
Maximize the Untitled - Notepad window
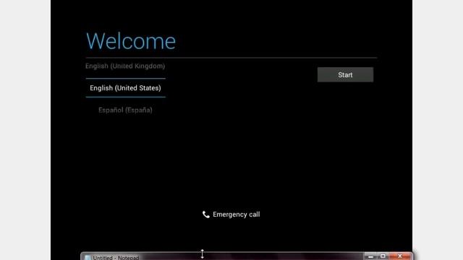click(x=383, y=256)
